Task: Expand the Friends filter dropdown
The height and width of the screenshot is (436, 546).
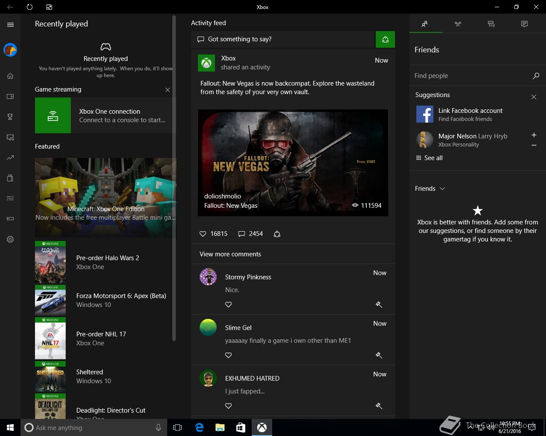Action: pos(430,189)
